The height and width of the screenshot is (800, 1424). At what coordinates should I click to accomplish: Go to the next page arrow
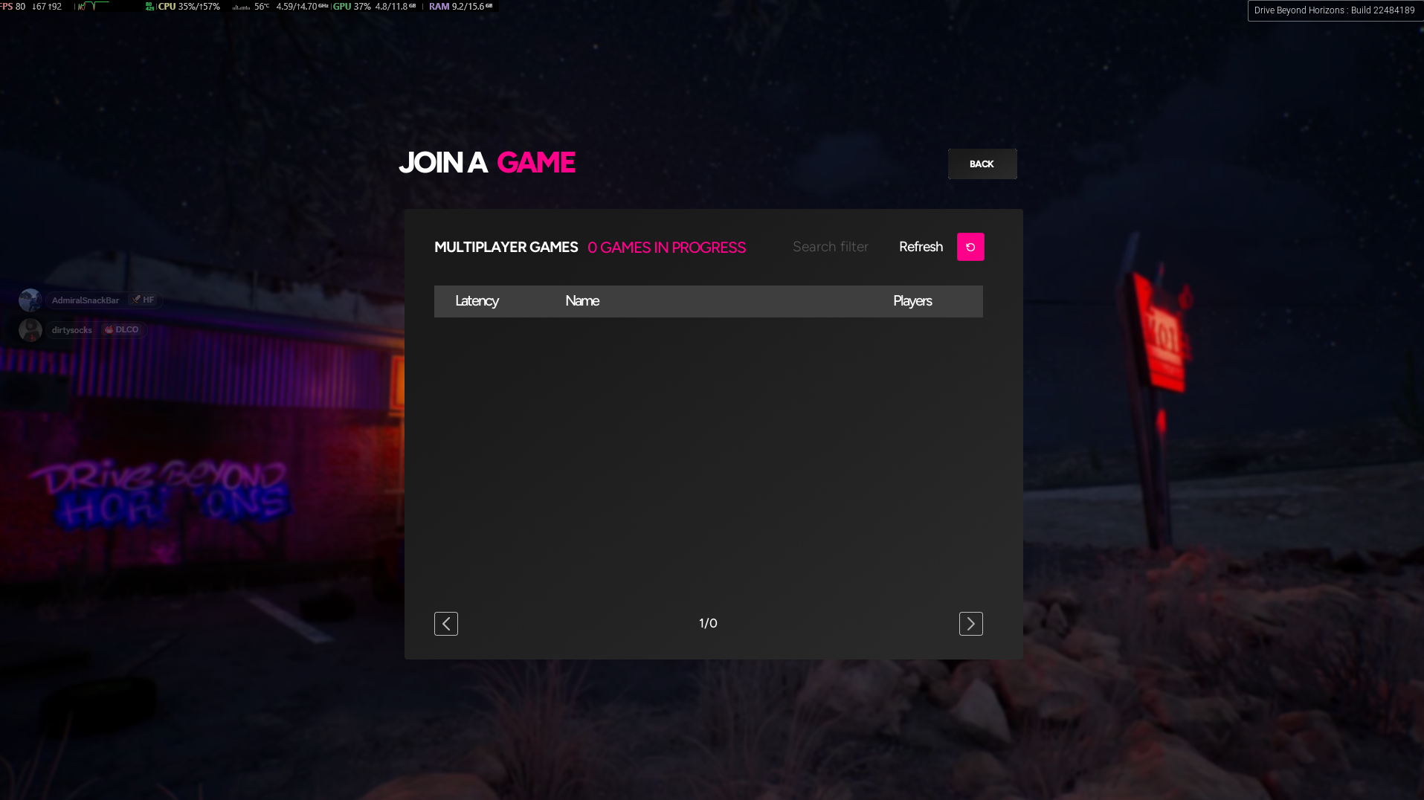971,624
